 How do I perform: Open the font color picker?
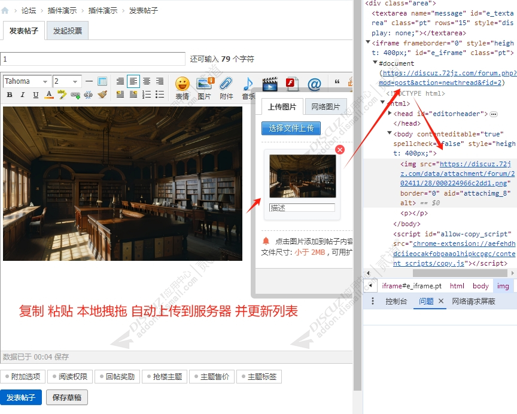(x=49, y=95)
